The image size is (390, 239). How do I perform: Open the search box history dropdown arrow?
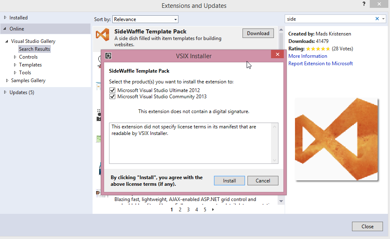click(x=383, y=19)
